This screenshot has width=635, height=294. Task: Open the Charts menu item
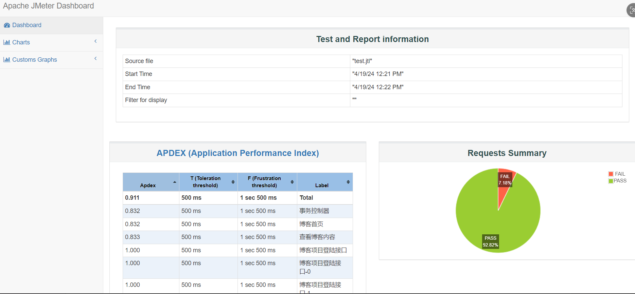pos(51,43)
